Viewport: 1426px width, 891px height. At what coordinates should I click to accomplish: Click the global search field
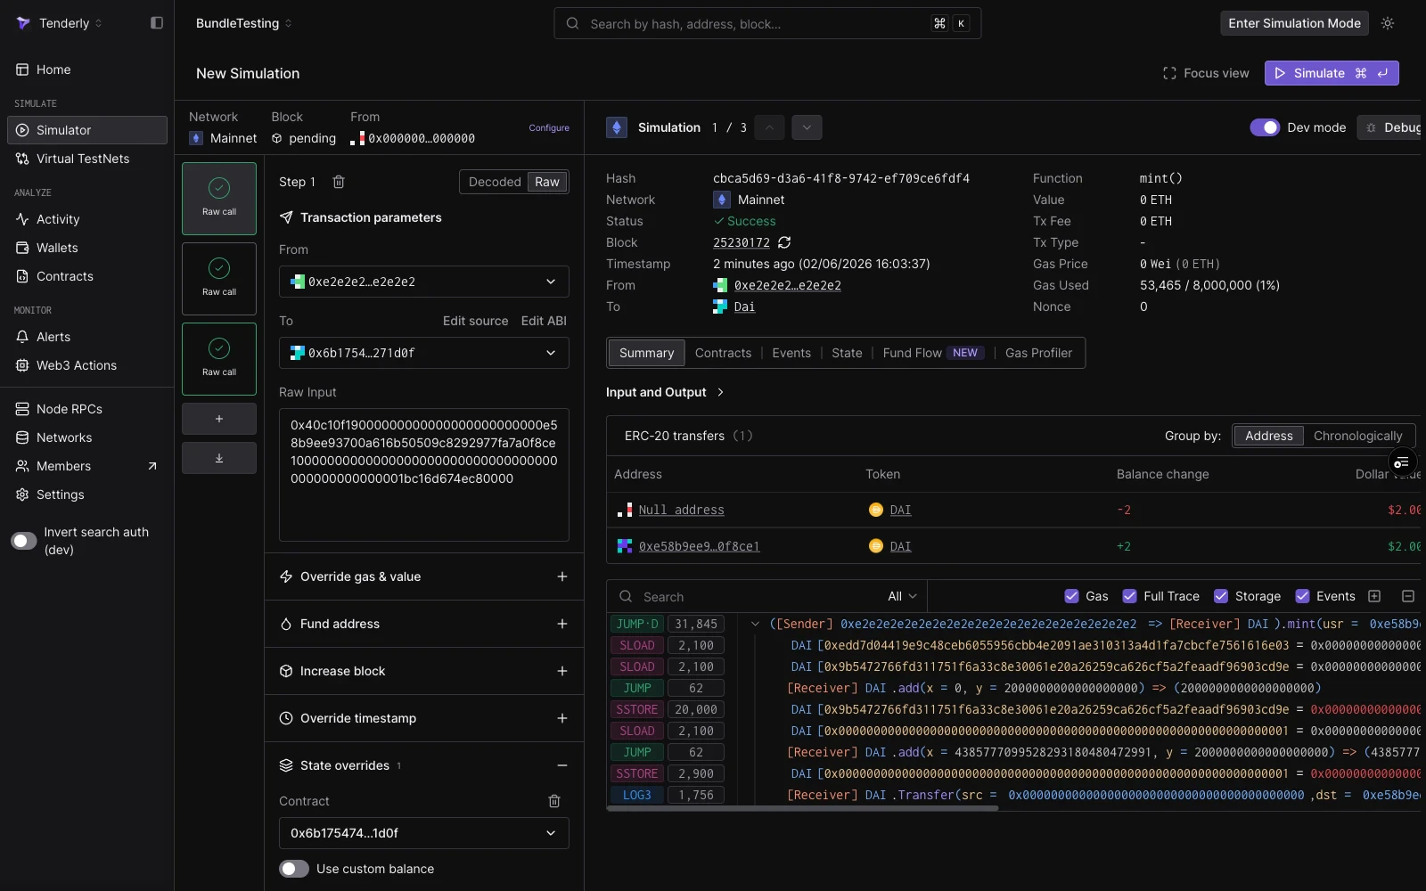[x=767, y=23]
